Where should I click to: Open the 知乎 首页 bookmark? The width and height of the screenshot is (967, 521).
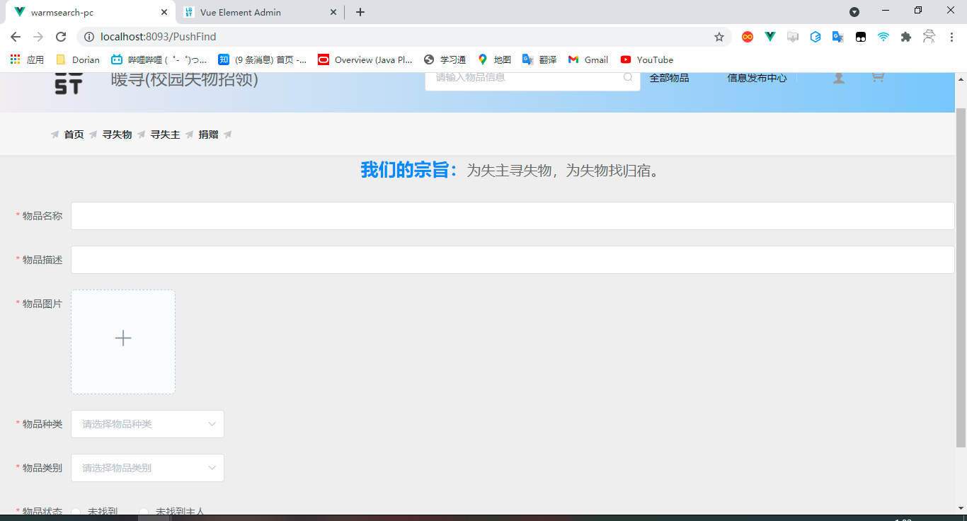263,59
